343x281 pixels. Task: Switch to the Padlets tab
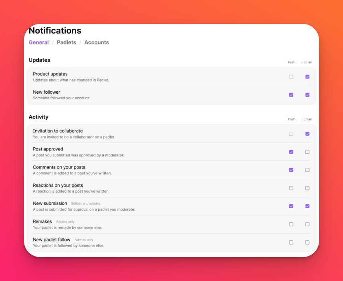coord(66,42)
